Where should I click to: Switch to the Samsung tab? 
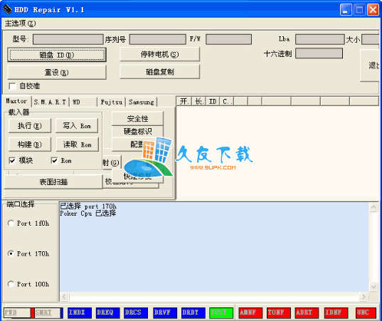click(142, 102)
